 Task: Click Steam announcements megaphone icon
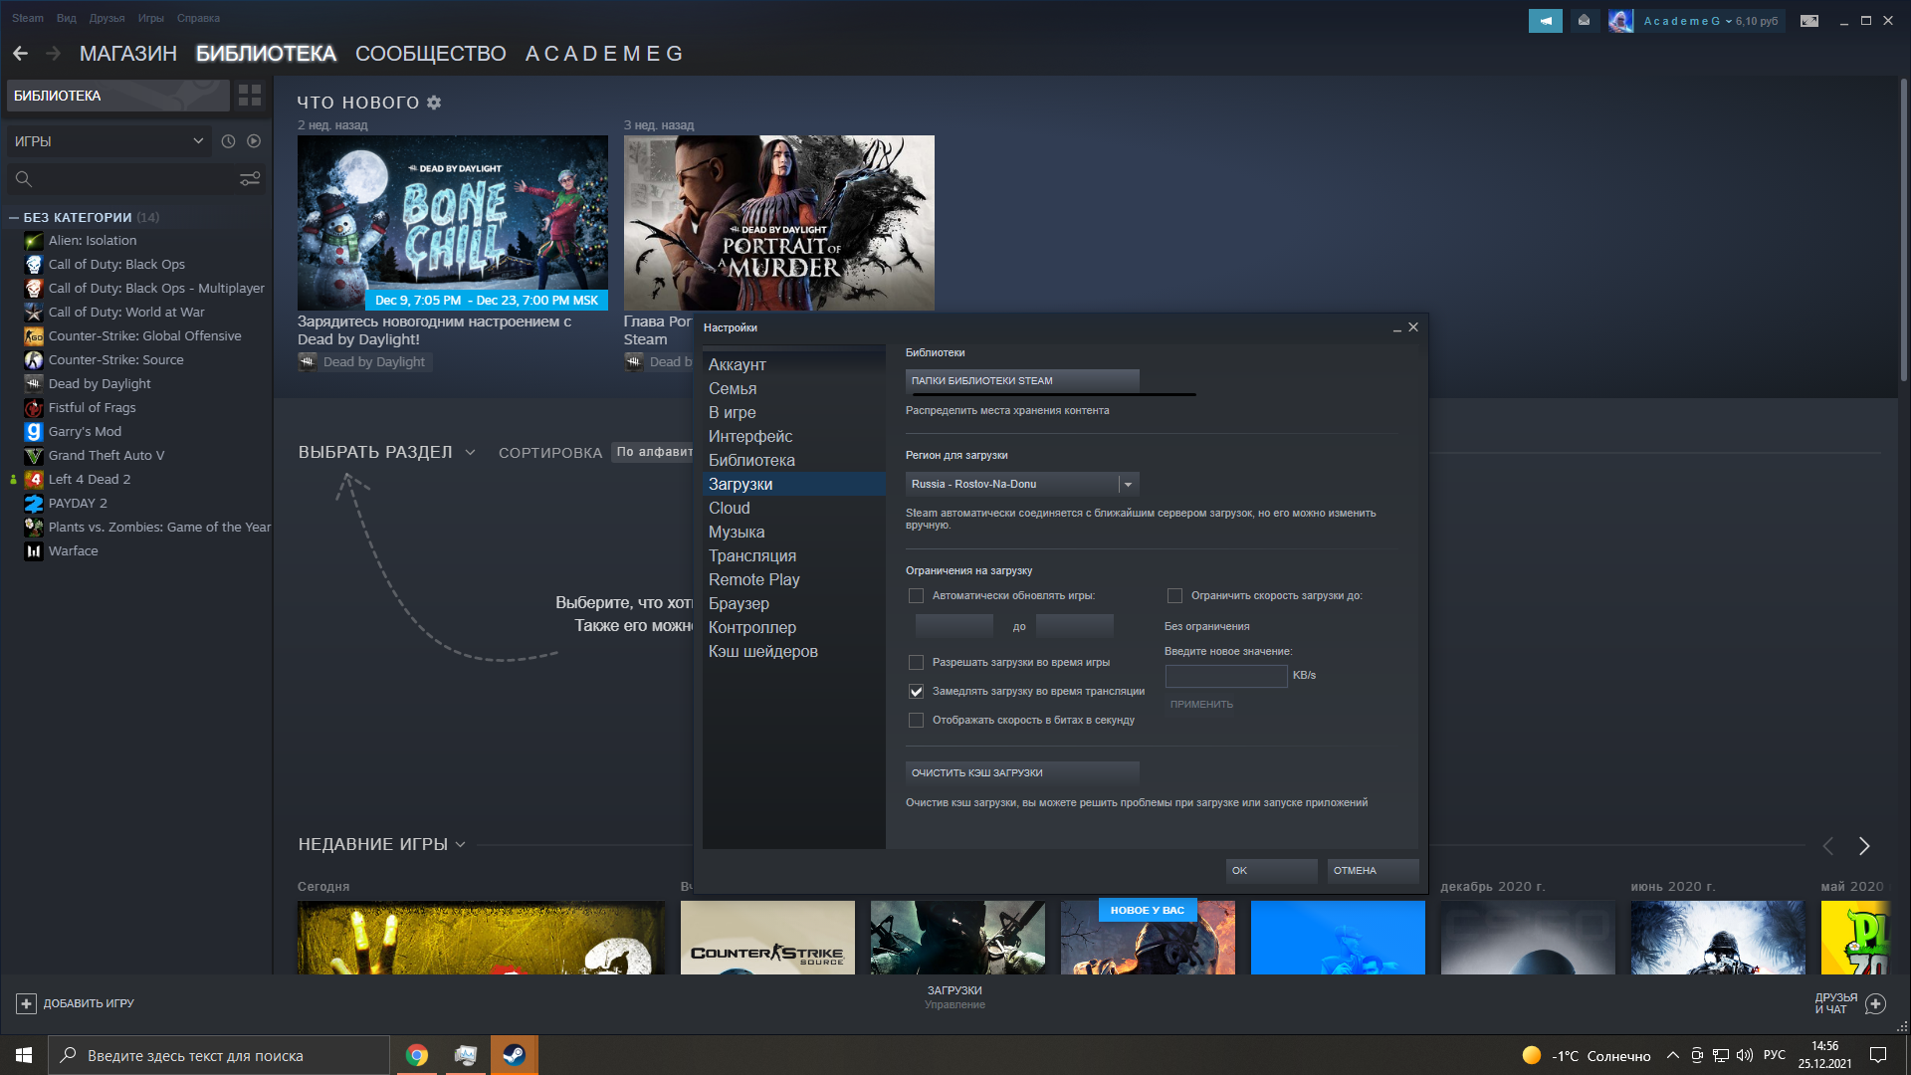pos(1546,21)
